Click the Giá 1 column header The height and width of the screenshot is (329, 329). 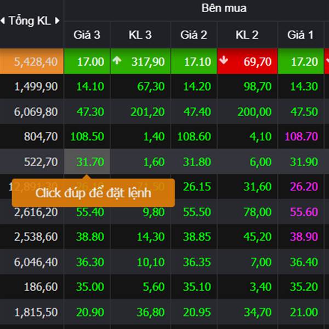tap(300, 35)
